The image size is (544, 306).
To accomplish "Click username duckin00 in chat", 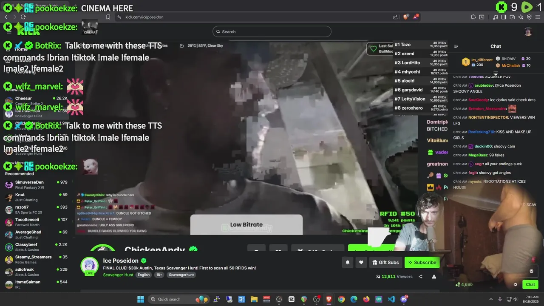I will (x=482, y=146).
